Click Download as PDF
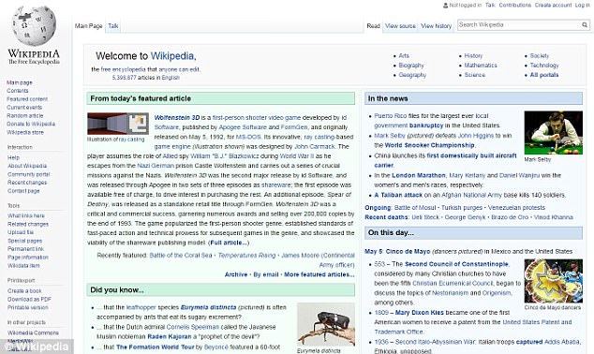Screen dimensions: 594x354 [x=29, y=299]
